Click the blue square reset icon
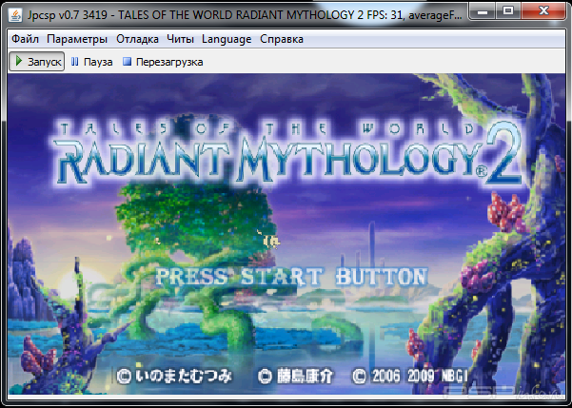This screenshot has width=572, height=408. 126,62
